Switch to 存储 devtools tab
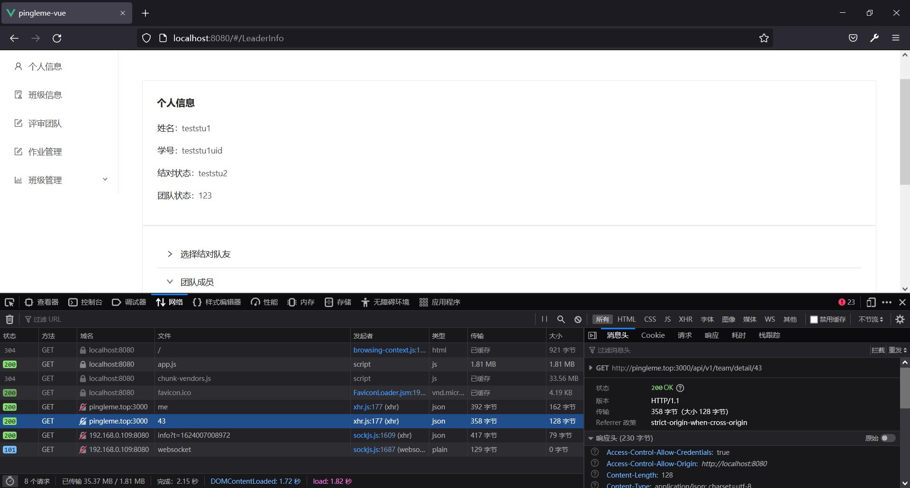 (x=338, y=302)
